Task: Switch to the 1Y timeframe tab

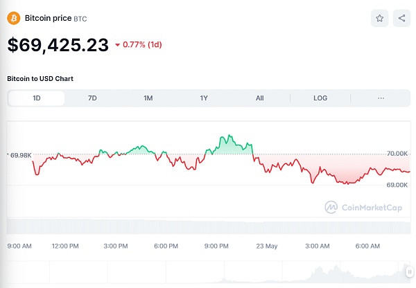Action: [204, 98]
